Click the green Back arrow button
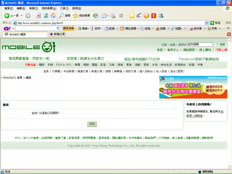Image resolution: width=232 pixels, height=174 pixels. pos(7,16)
